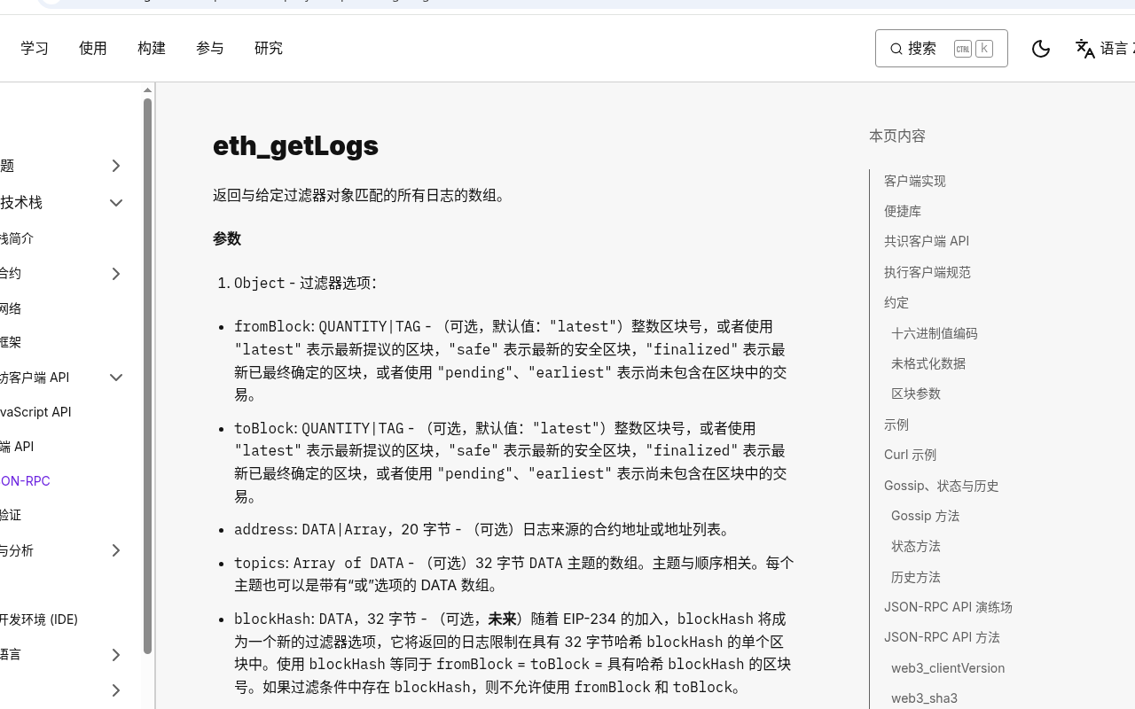Expand the sidebar chevron above 技术栈

point(115,166)
